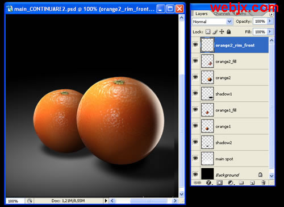The image size is (284, 207).
Task: Hide the shadow1 layer
Action: [x=195, y=93]
